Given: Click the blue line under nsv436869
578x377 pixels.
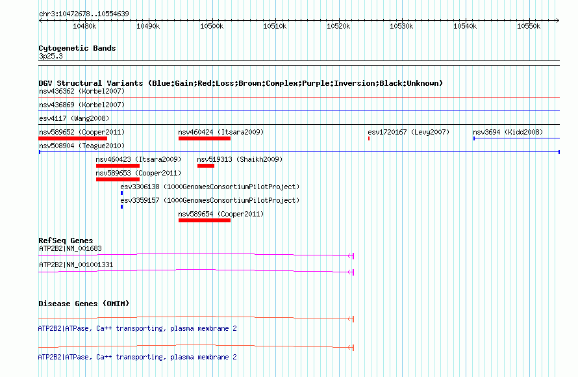Looking at the screenshot, I should pyautogui.click(x=299, y=111).
